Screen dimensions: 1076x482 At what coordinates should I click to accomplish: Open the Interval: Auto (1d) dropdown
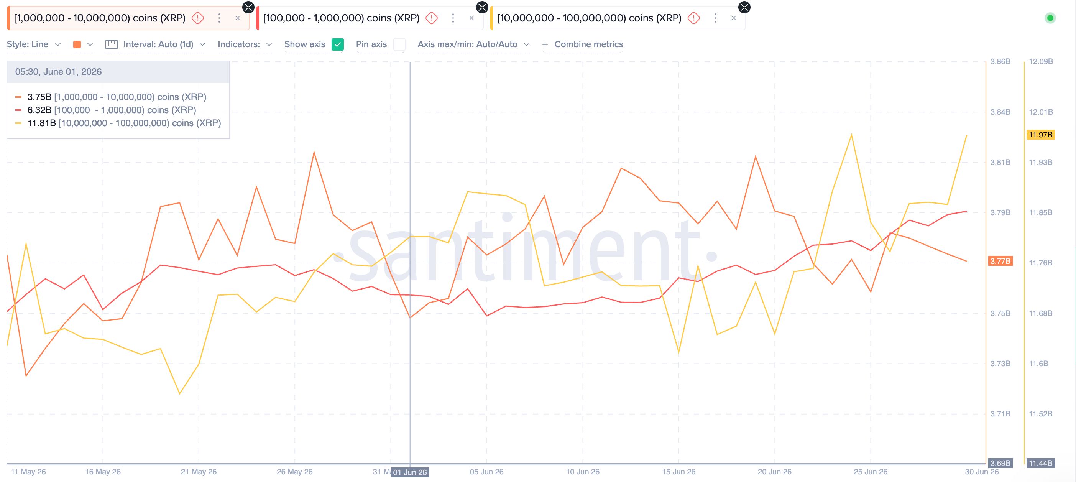coord(164,44)
